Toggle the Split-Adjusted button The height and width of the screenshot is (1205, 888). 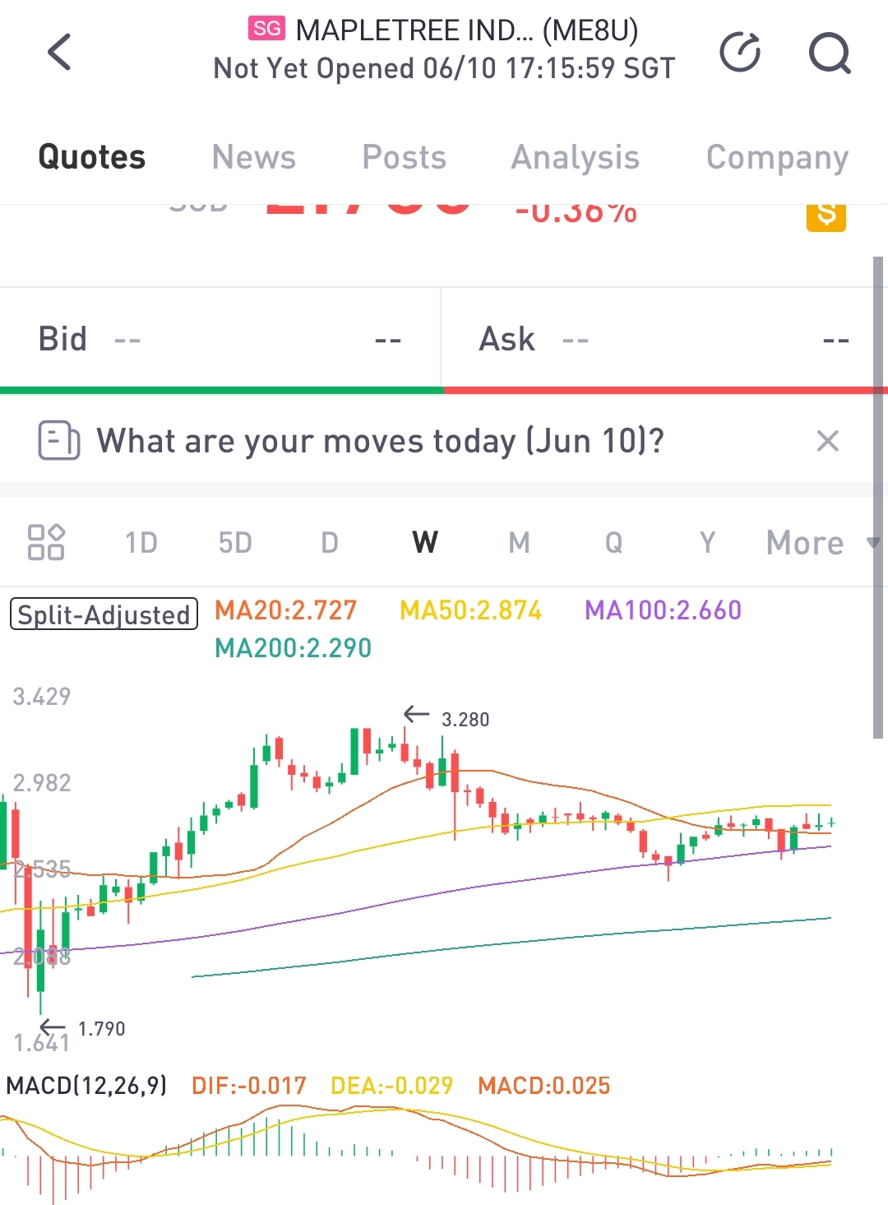tap(104, 614)
